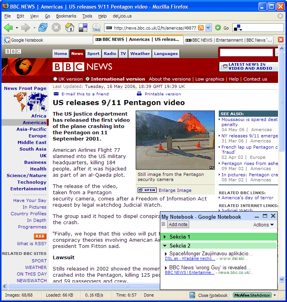Open Latest News in Video and Audio
287x302 pixels.
[249, 67]
